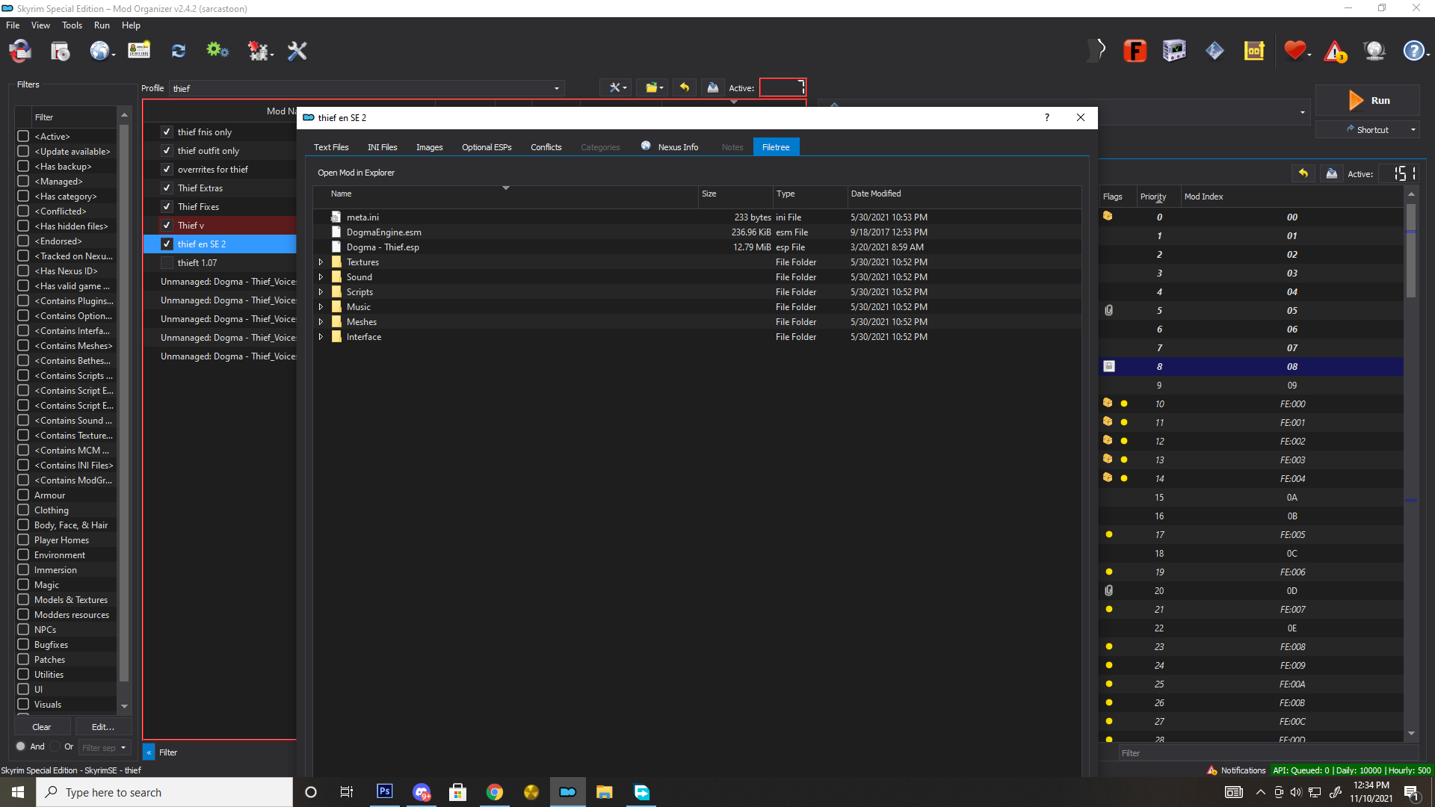Open the Help question mark icon
Screen dimensions: 1435x807
pos(1413,51)
